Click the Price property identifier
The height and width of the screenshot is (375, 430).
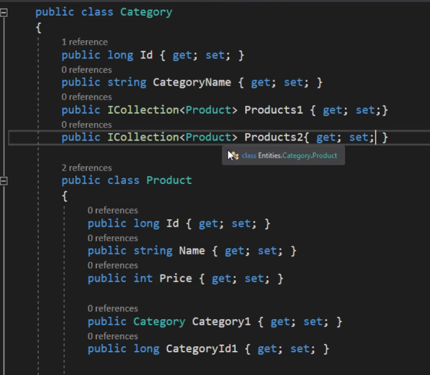pos(176,278)
